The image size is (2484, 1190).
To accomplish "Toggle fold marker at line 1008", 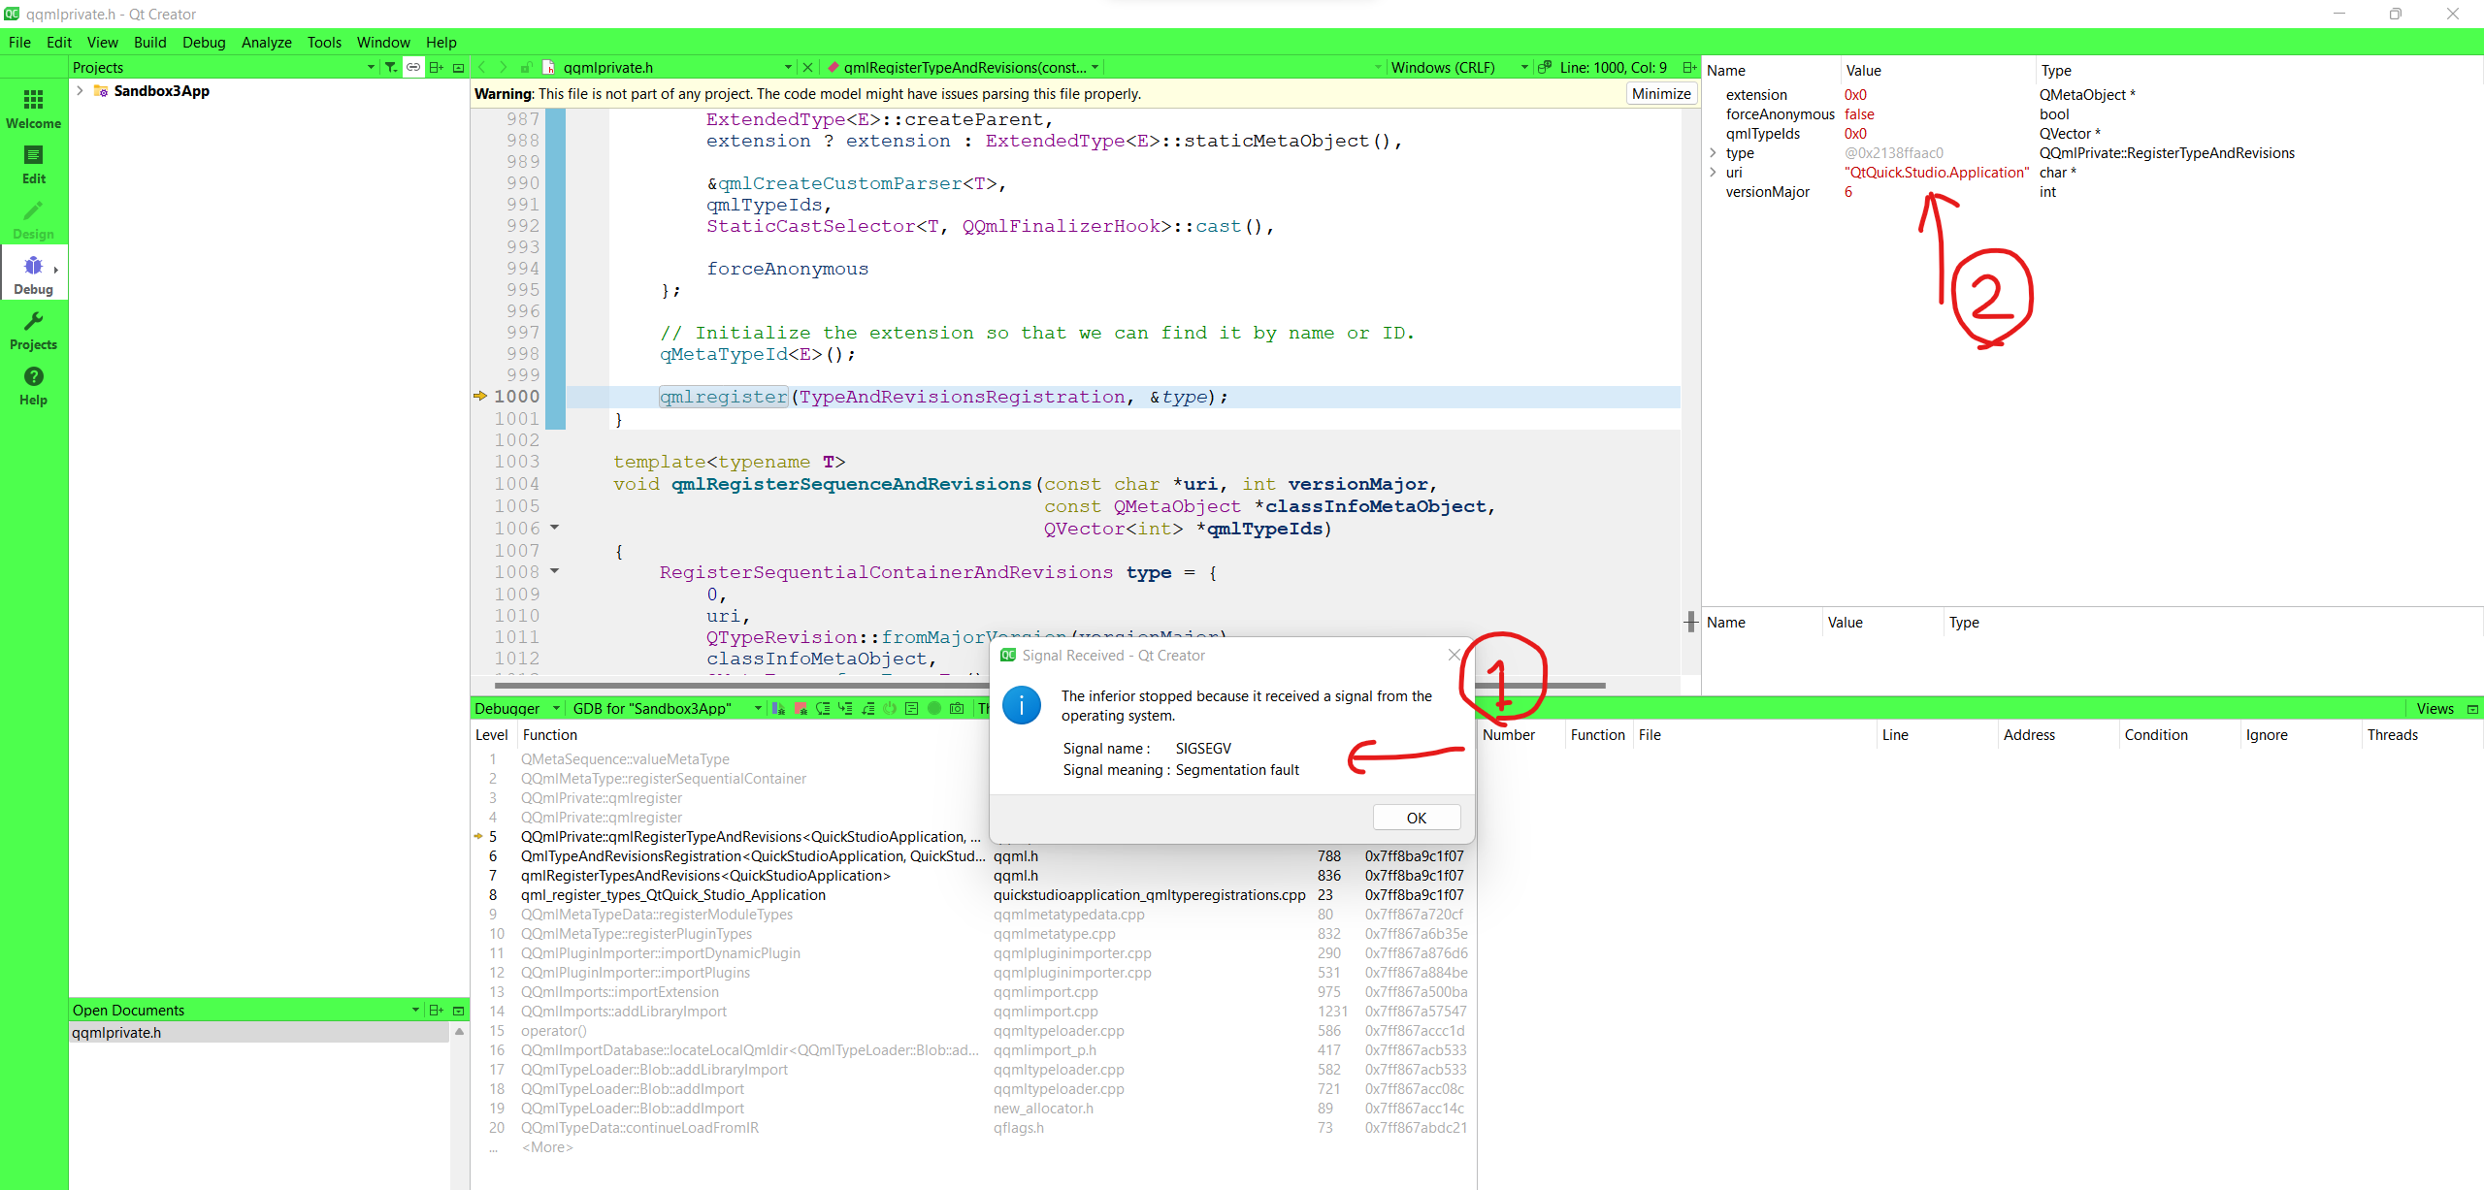I will [x=555, y=571].
